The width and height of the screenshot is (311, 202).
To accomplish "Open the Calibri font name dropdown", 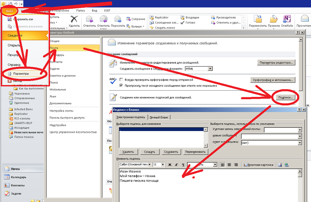I will (x=149, y=165).
